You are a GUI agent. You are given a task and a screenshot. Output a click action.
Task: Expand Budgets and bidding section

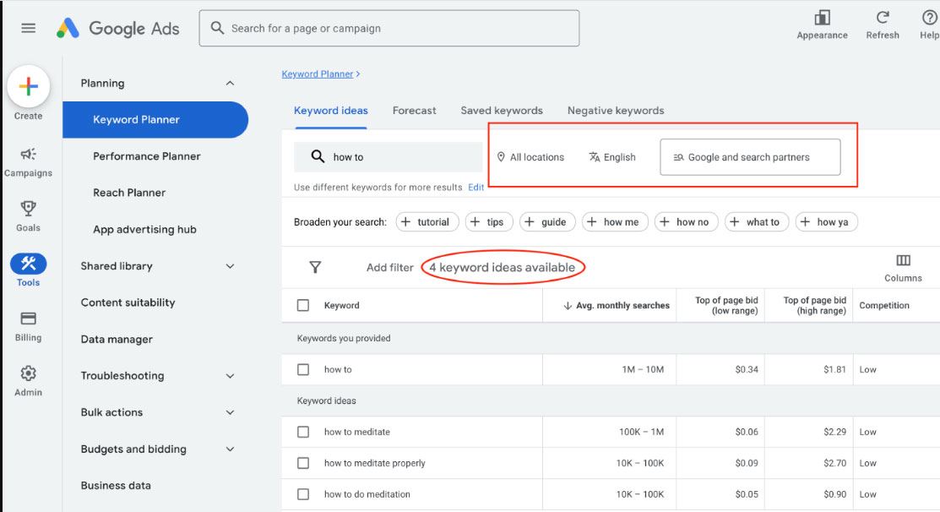(230, 449)
